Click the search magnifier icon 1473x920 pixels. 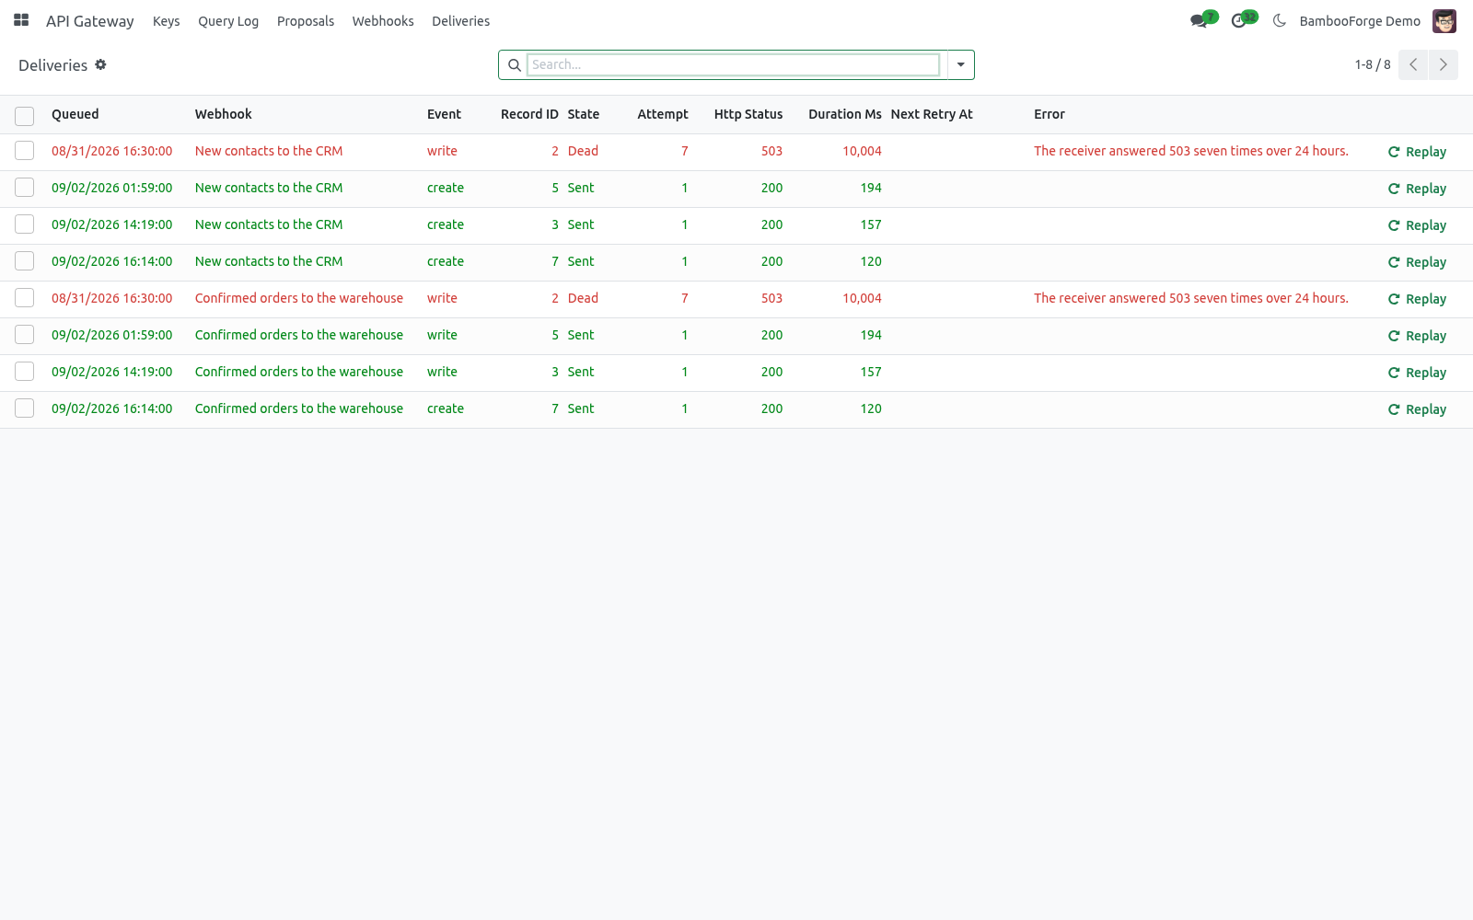click(x=514, y=65)
